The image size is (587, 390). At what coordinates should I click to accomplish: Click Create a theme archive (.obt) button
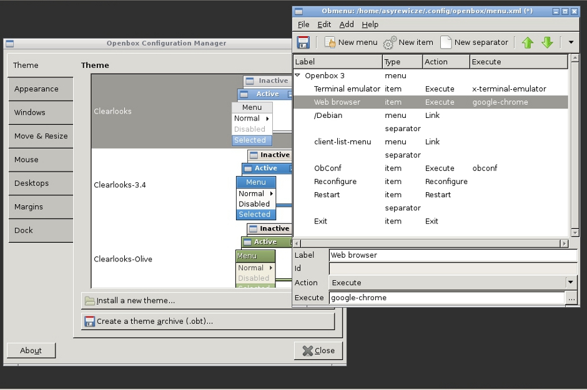pyautogui.click(x=208, y=321)
